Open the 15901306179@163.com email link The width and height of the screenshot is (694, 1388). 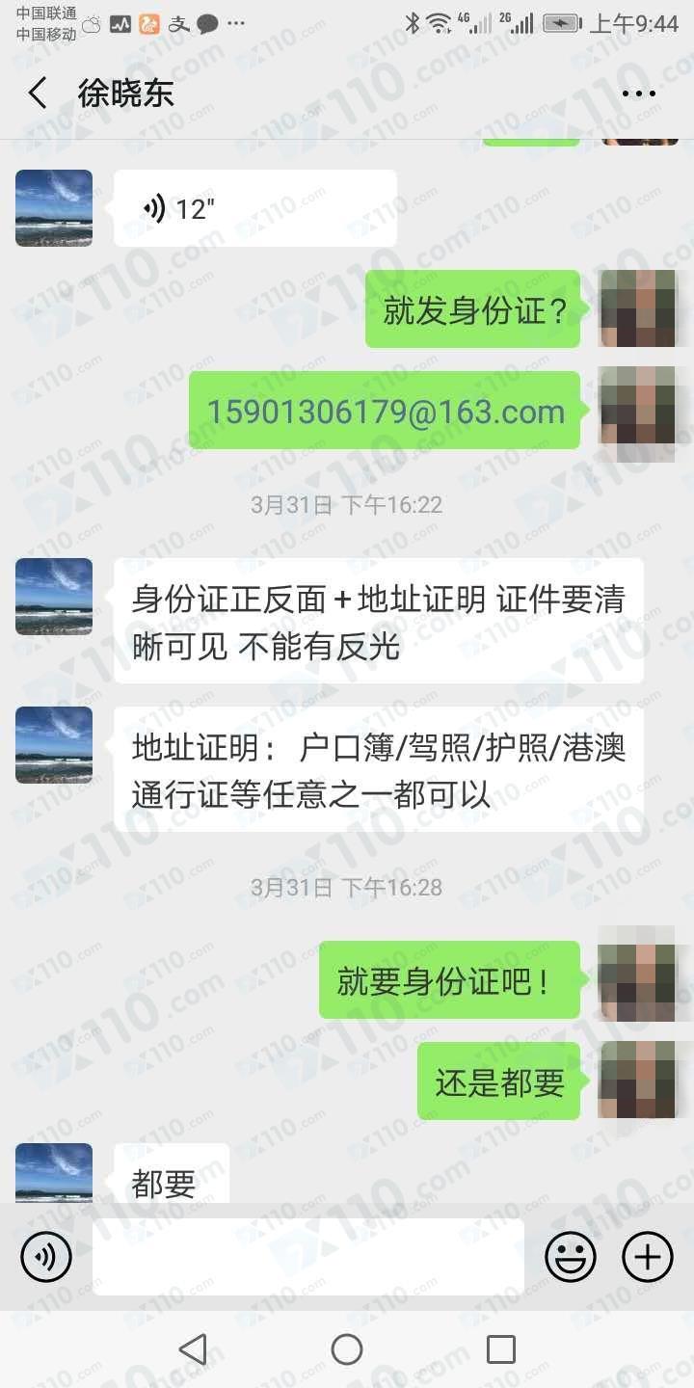click(386, 411)
